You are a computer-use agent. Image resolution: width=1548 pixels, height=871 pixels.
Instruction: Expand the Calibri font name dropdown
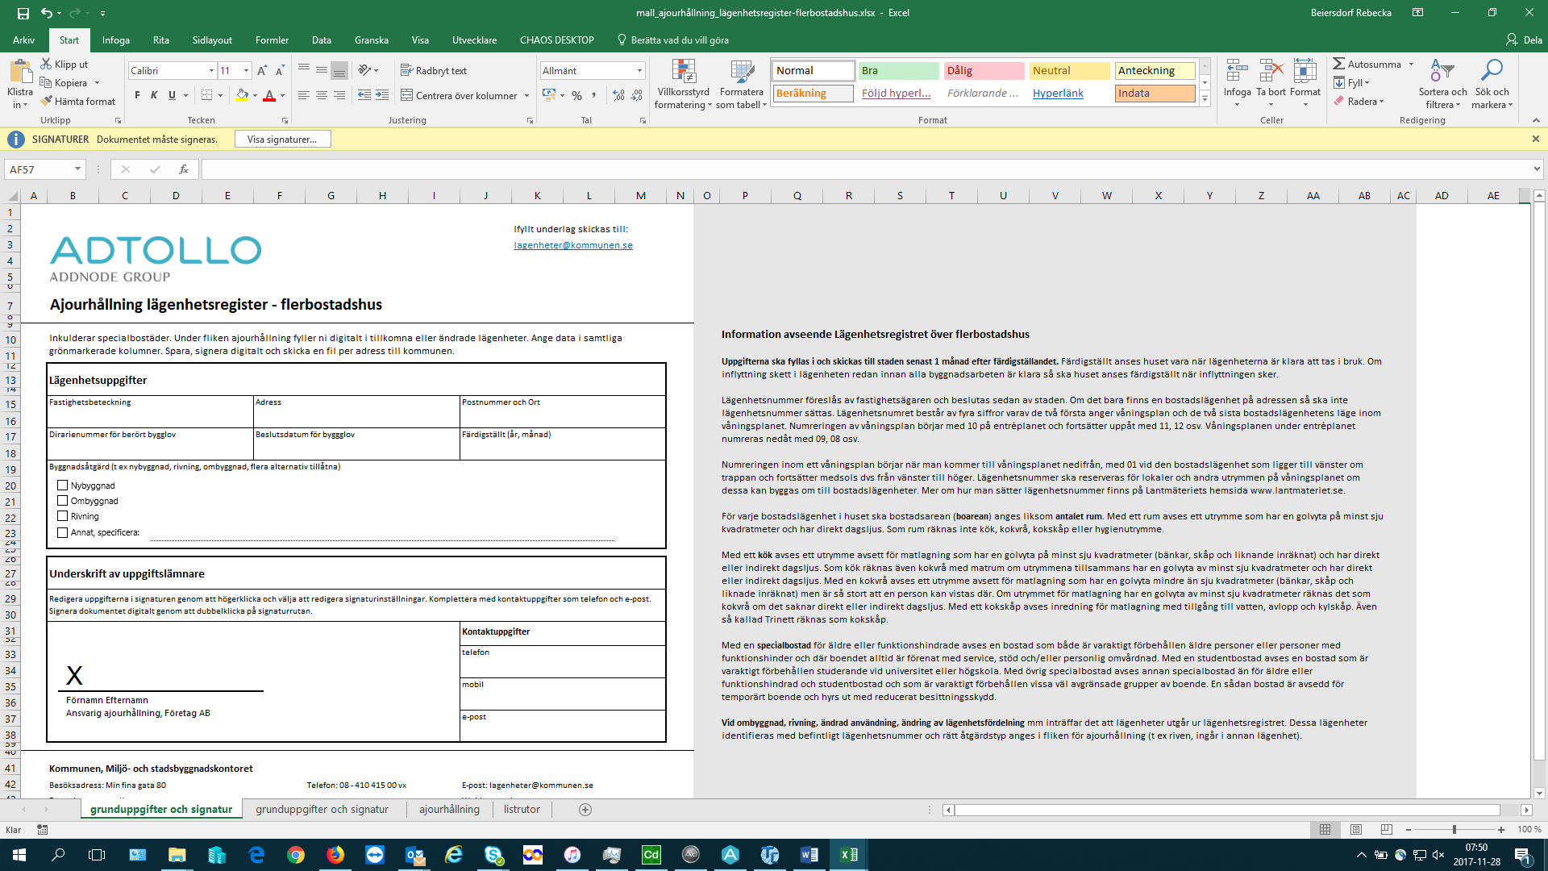211,71
